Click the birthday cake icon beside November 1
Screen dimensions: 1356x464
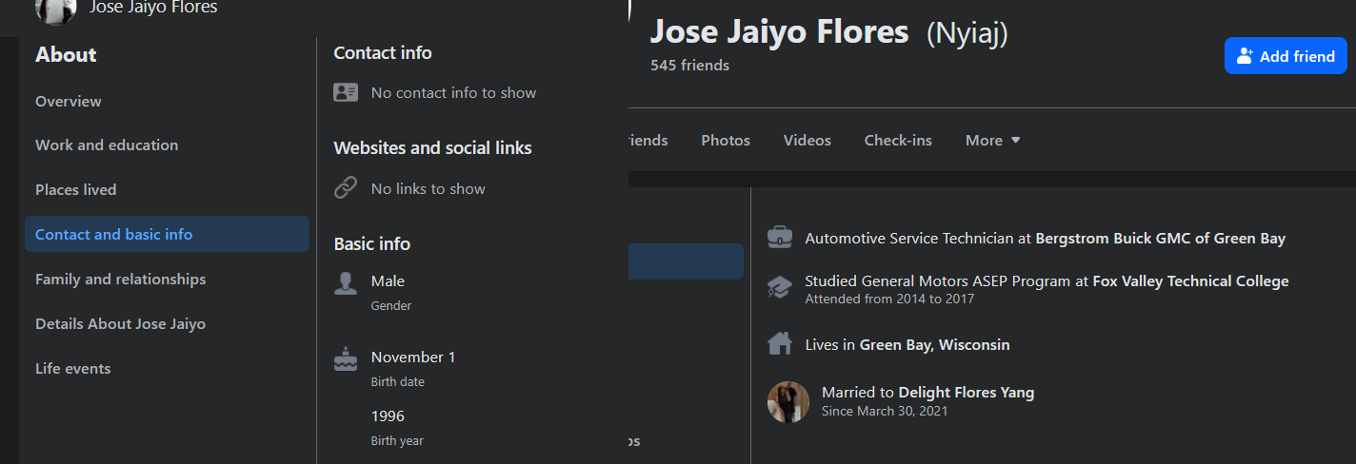(346, 359)
